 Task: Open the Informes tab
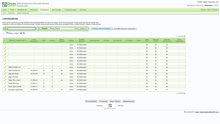pyautogui.click(x=83, y=10)
